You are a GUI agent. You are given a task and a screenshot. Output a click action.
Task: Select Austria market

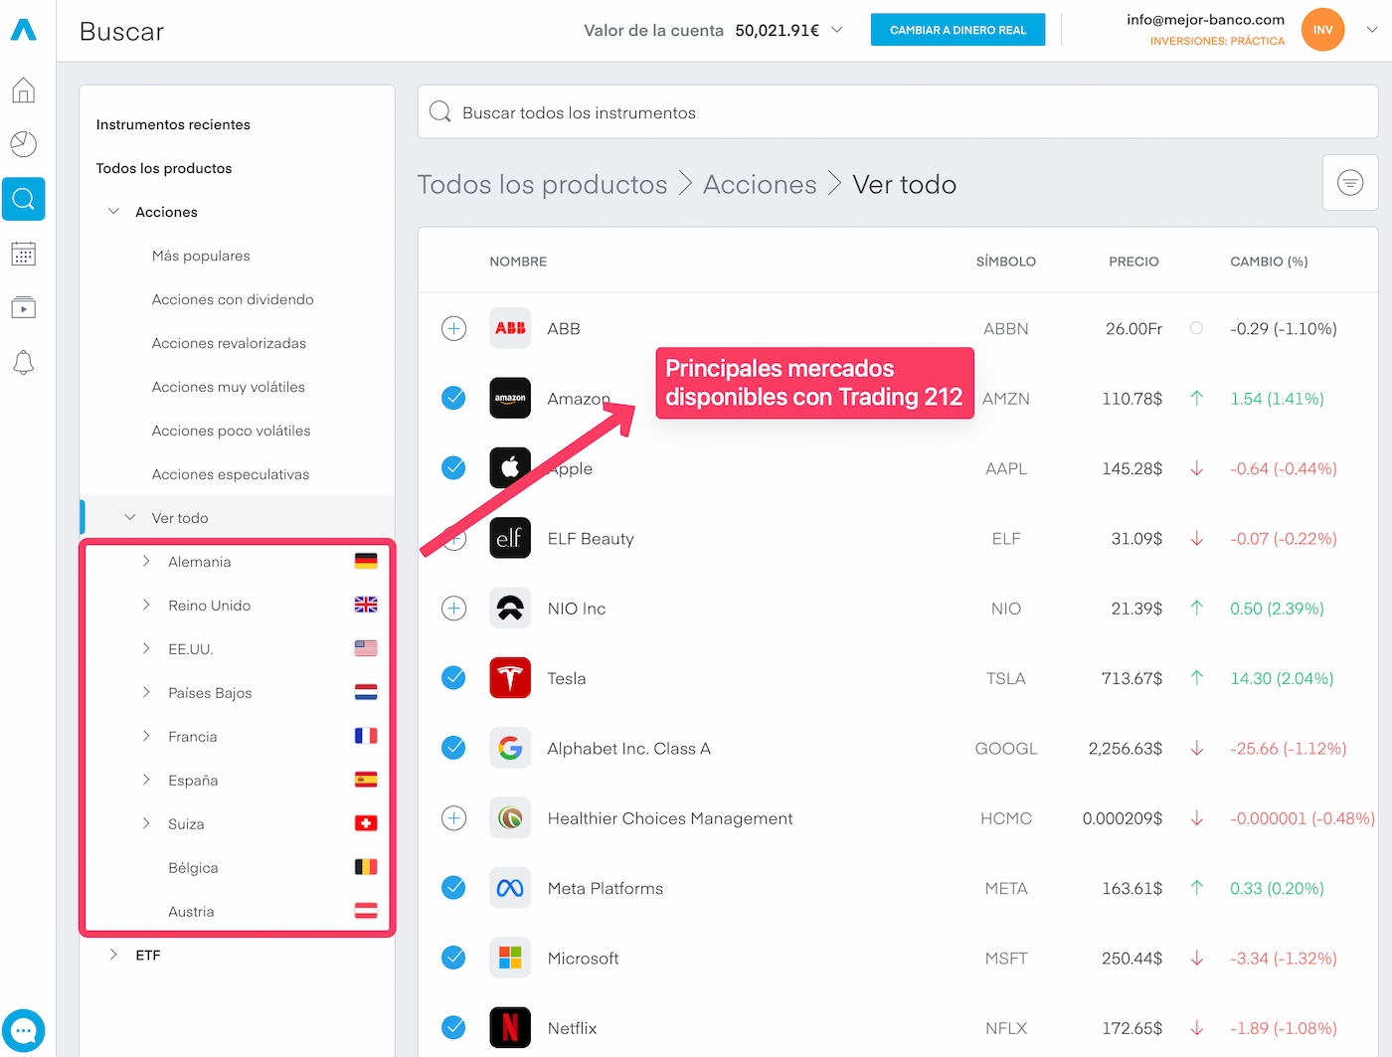(191, 912)
